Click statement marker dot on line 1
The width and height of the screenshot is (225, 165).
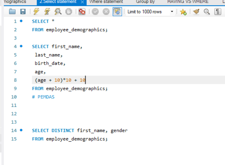[21, 21]
